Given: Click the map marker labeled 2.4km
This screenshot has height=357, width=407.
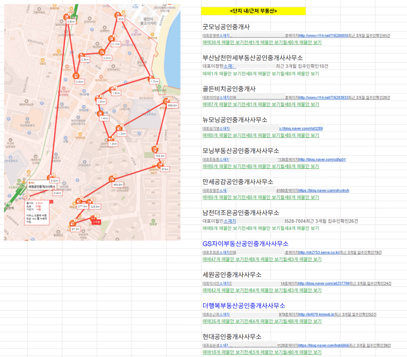Looking at the screenshot, I should click(76, 76).
